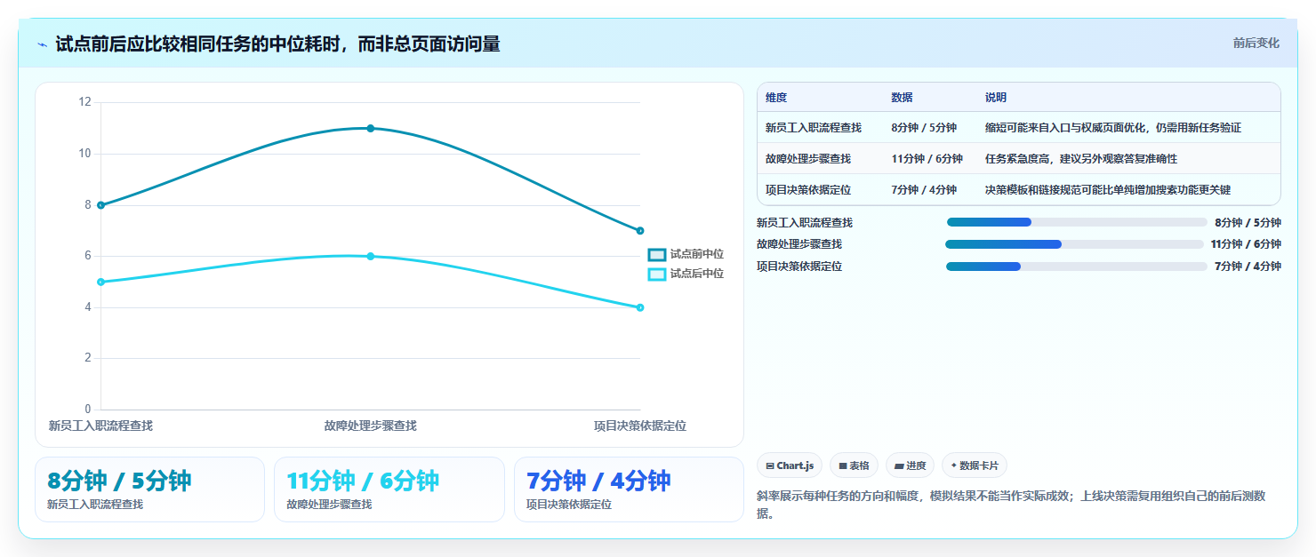1316x557 pixels.
Task: Select the 11分钟 / 6分钟 data card
Action: [389, 489]
